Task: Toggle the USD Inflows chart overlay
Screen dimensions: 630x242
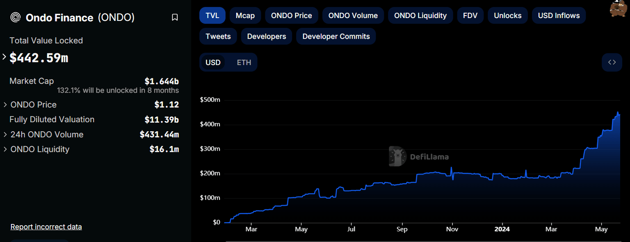Action: coord(559,15)
